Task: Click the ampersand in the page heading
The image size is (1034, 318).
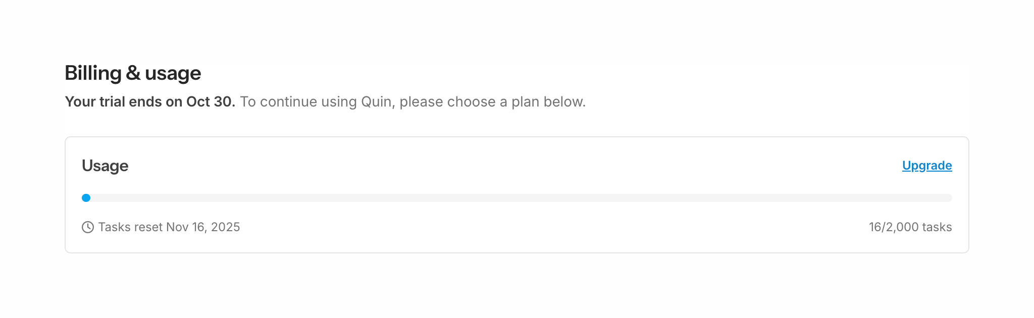Action: coord(133,73)
